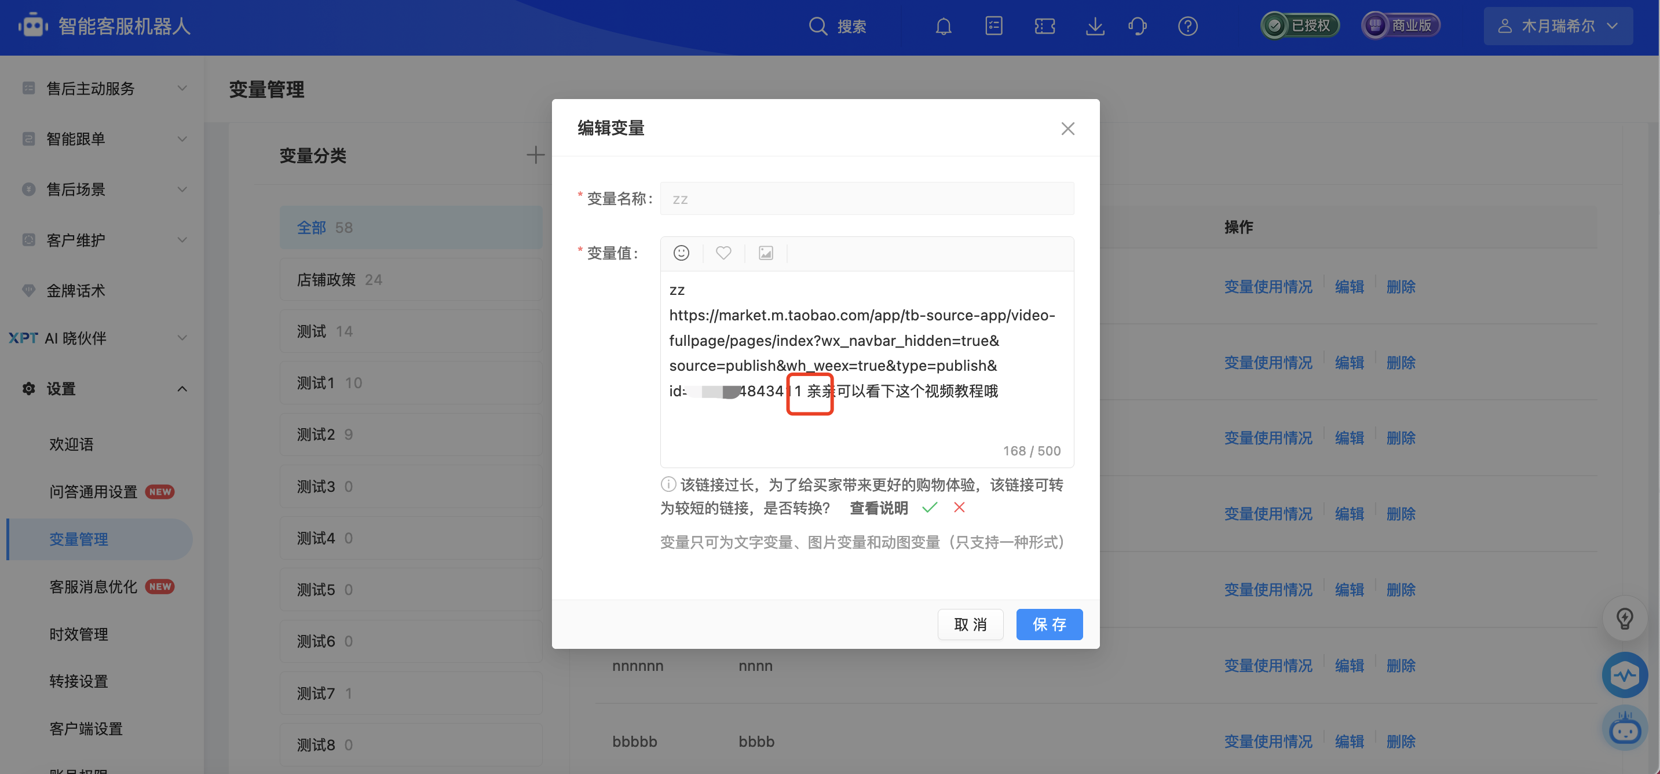Click the XPT AI 晓伙伴 logo
The width and height of the screenshot is (1660, 774).
23,338
